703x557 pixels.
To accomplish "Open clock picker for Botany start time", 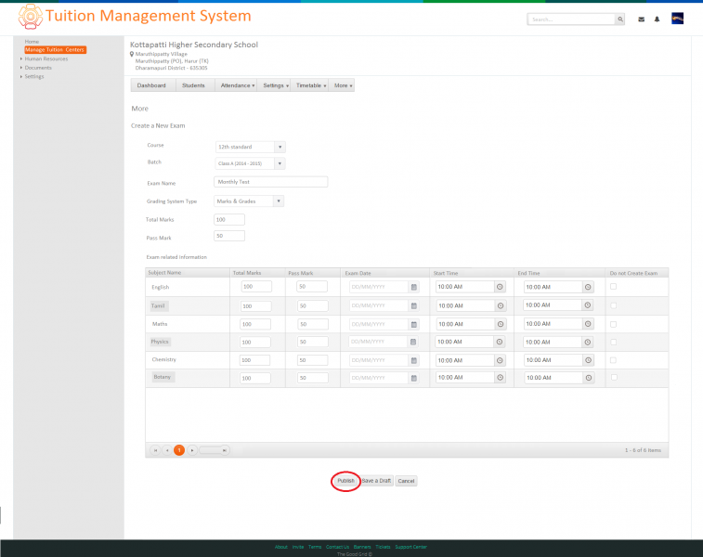I will coord(500,378).
